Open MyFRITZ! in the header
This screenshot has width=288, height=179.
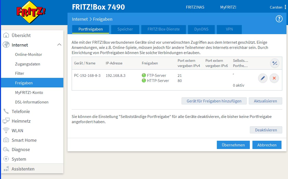(228, 7)
